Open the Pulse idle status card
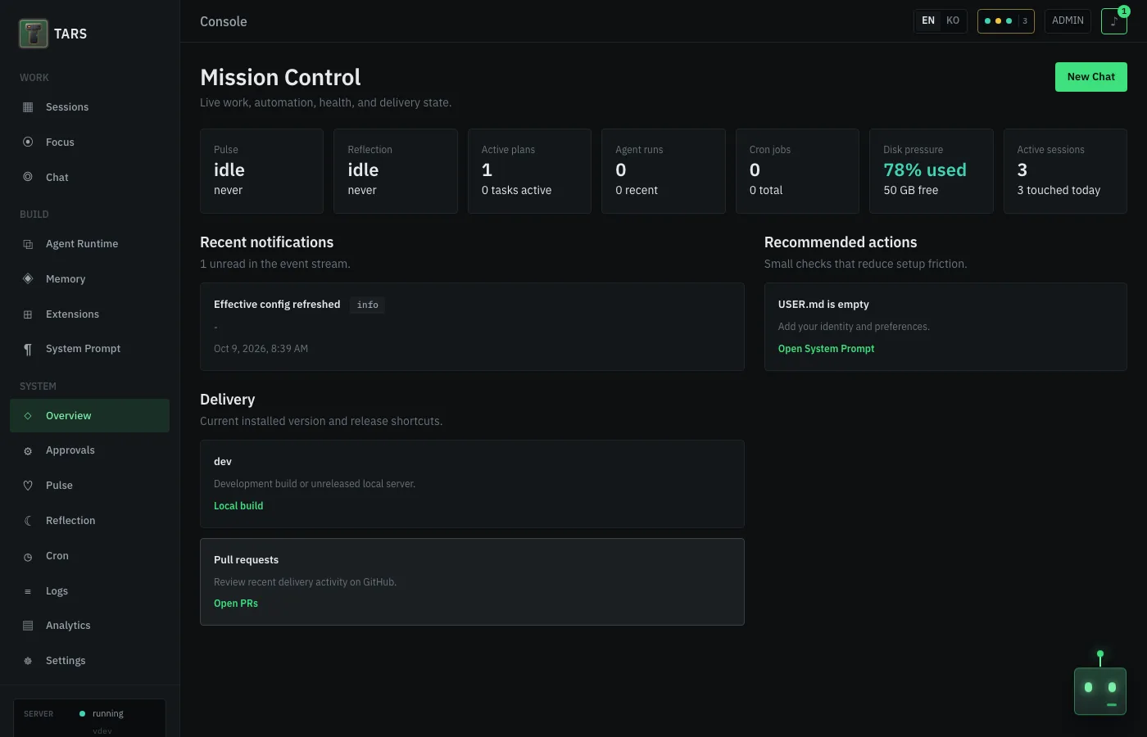The height and width of the screenshot is (737, 1147). tap(261, 171)
